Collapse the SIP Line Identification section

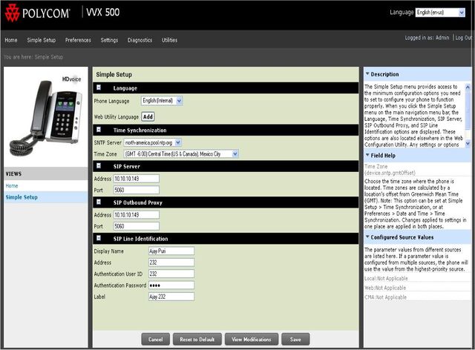[x=99, y=238]
